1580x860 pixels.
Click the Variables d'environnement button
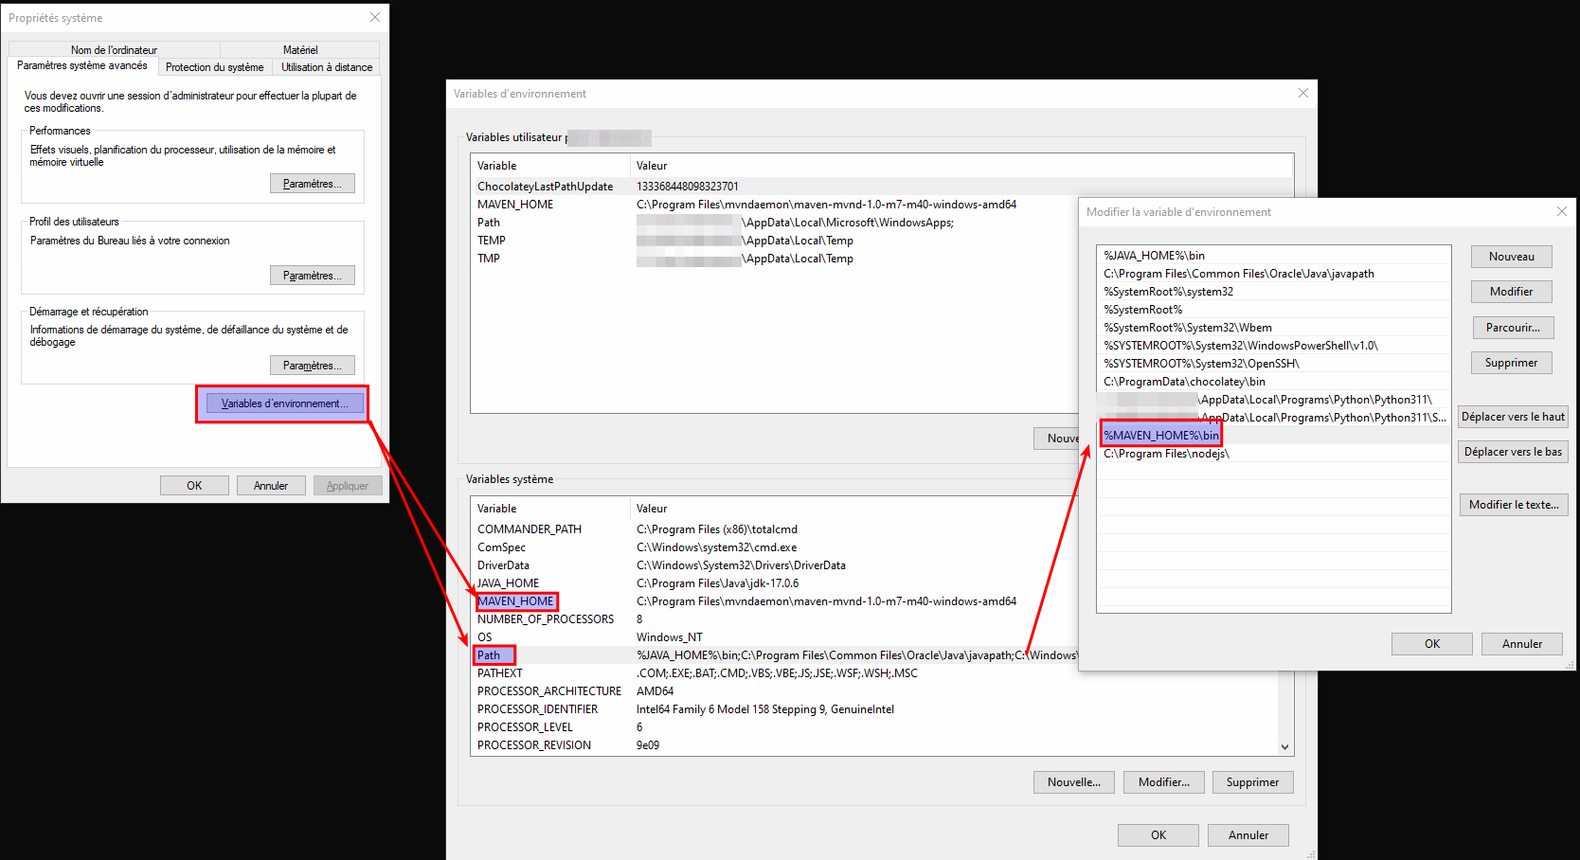click(x=281, y=403)
